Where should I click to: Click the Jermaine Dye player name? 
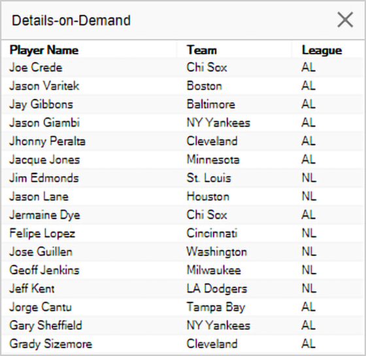44,215
